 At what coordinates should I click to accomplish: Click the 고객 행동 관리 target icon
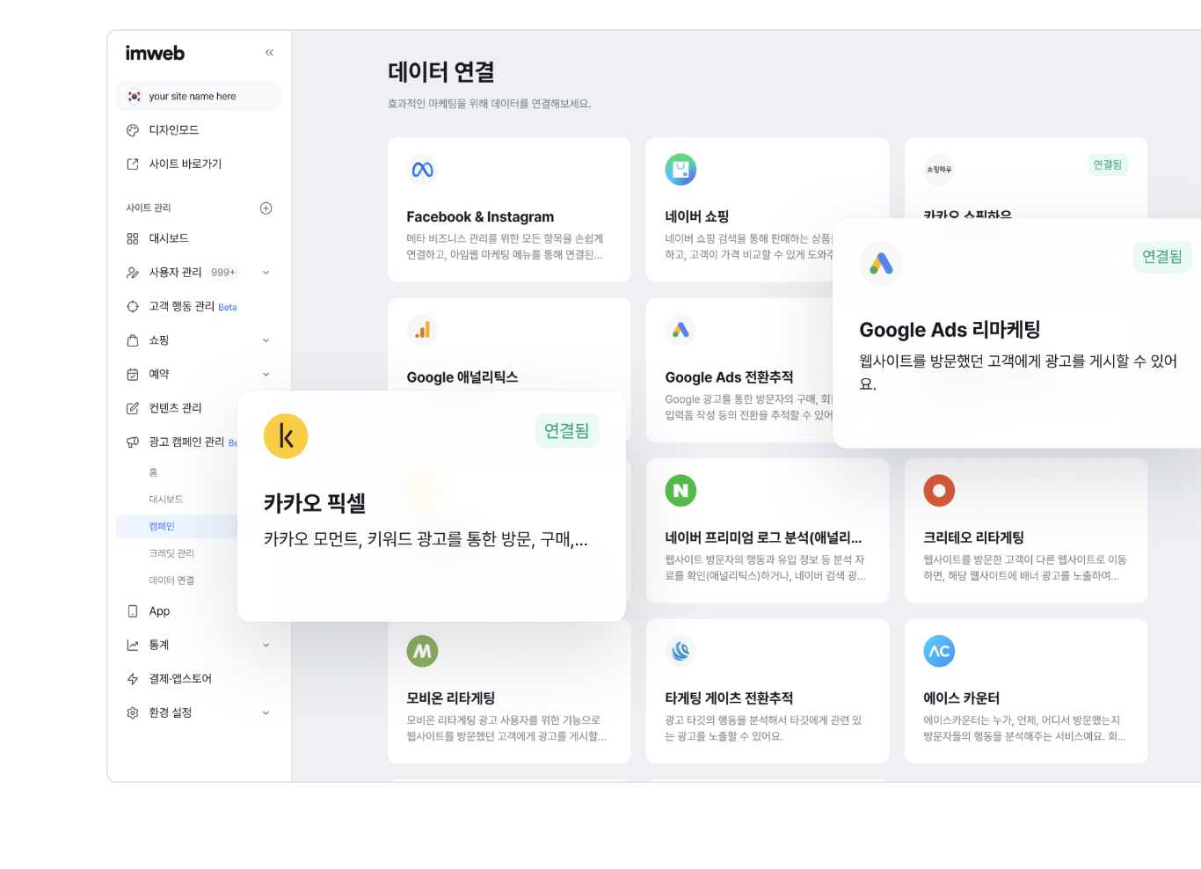[x=133, y=306]
